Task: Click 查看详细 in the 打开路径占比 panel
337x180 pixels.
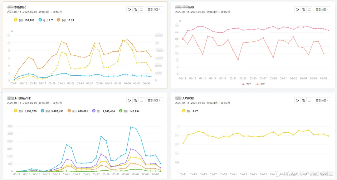Action: coord(154,100)
